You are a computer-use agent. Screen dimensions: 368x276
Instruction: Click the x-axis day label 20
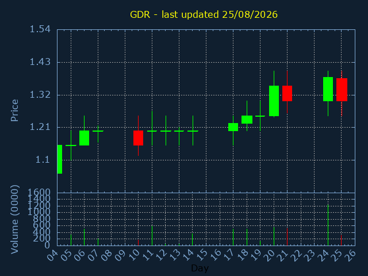[x=269, y=255]
